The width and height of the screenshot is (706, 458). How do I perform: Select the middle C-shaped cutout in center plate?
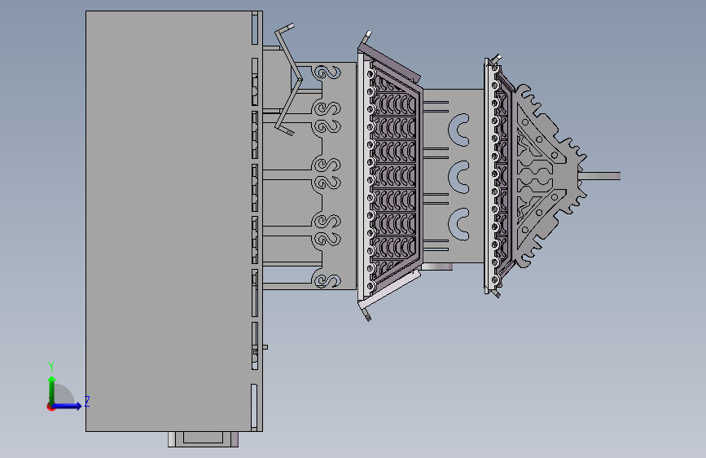pyautogui.click(x=459, y=177)
